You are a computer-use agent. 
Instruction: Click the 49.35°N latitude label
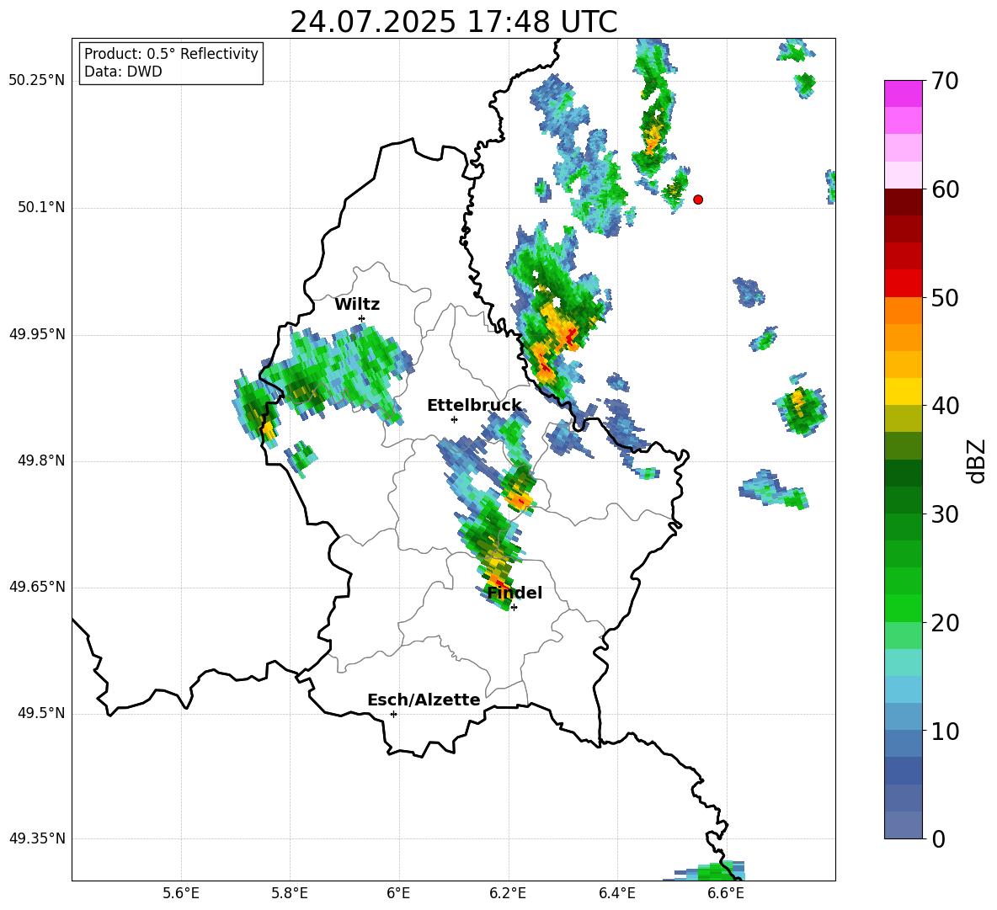click(x=37, y=838)
